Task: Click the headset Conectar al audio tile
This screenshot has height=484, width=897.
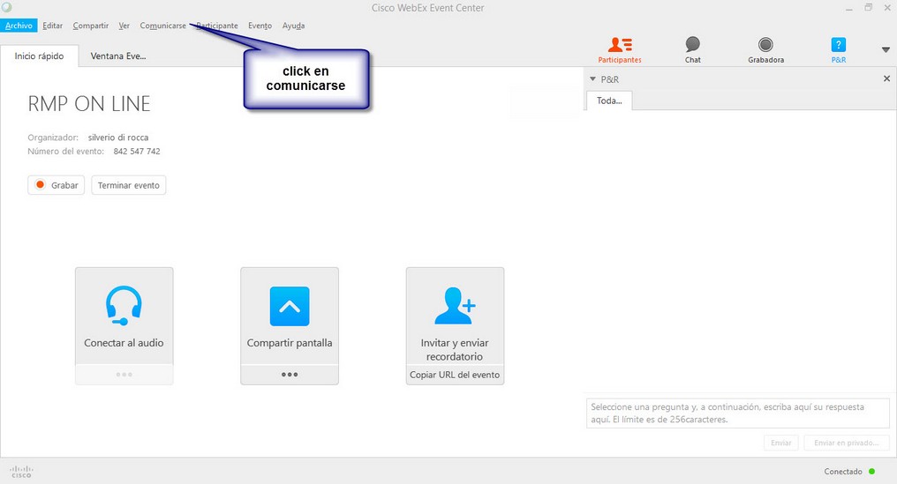Action: (x=124, y=316)
